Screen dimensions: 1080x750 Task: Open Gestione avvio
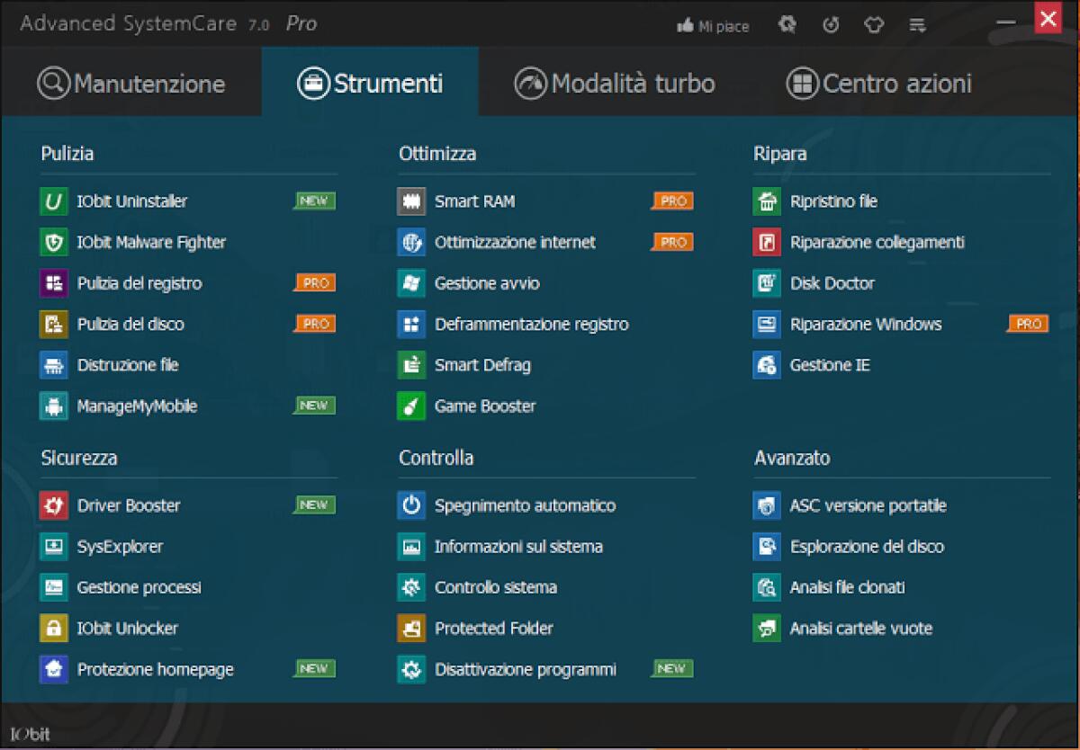[x=488, y=282]
